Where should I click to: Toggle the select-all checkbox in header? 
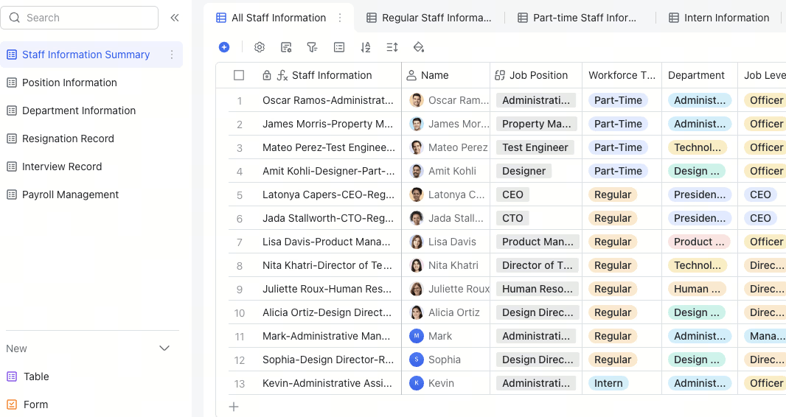tap(239, 75)
